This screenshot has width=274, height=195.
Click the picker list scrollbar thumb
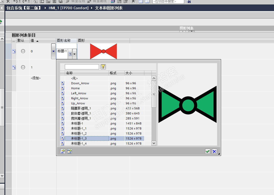coord(154,94)
